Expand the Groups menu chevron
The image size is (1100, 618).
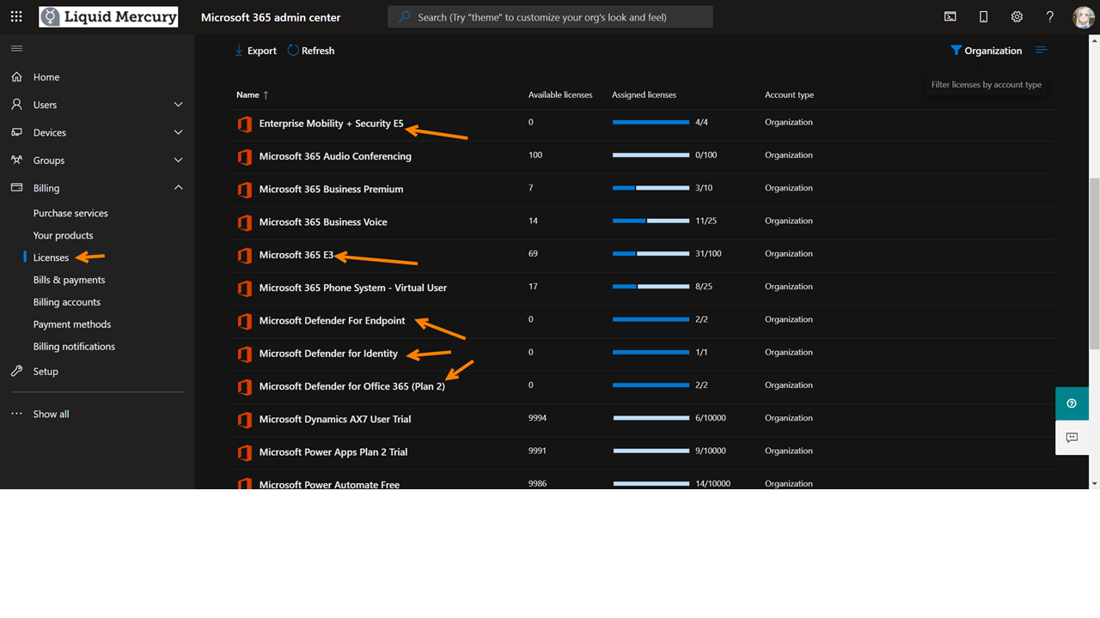point(179,160)
